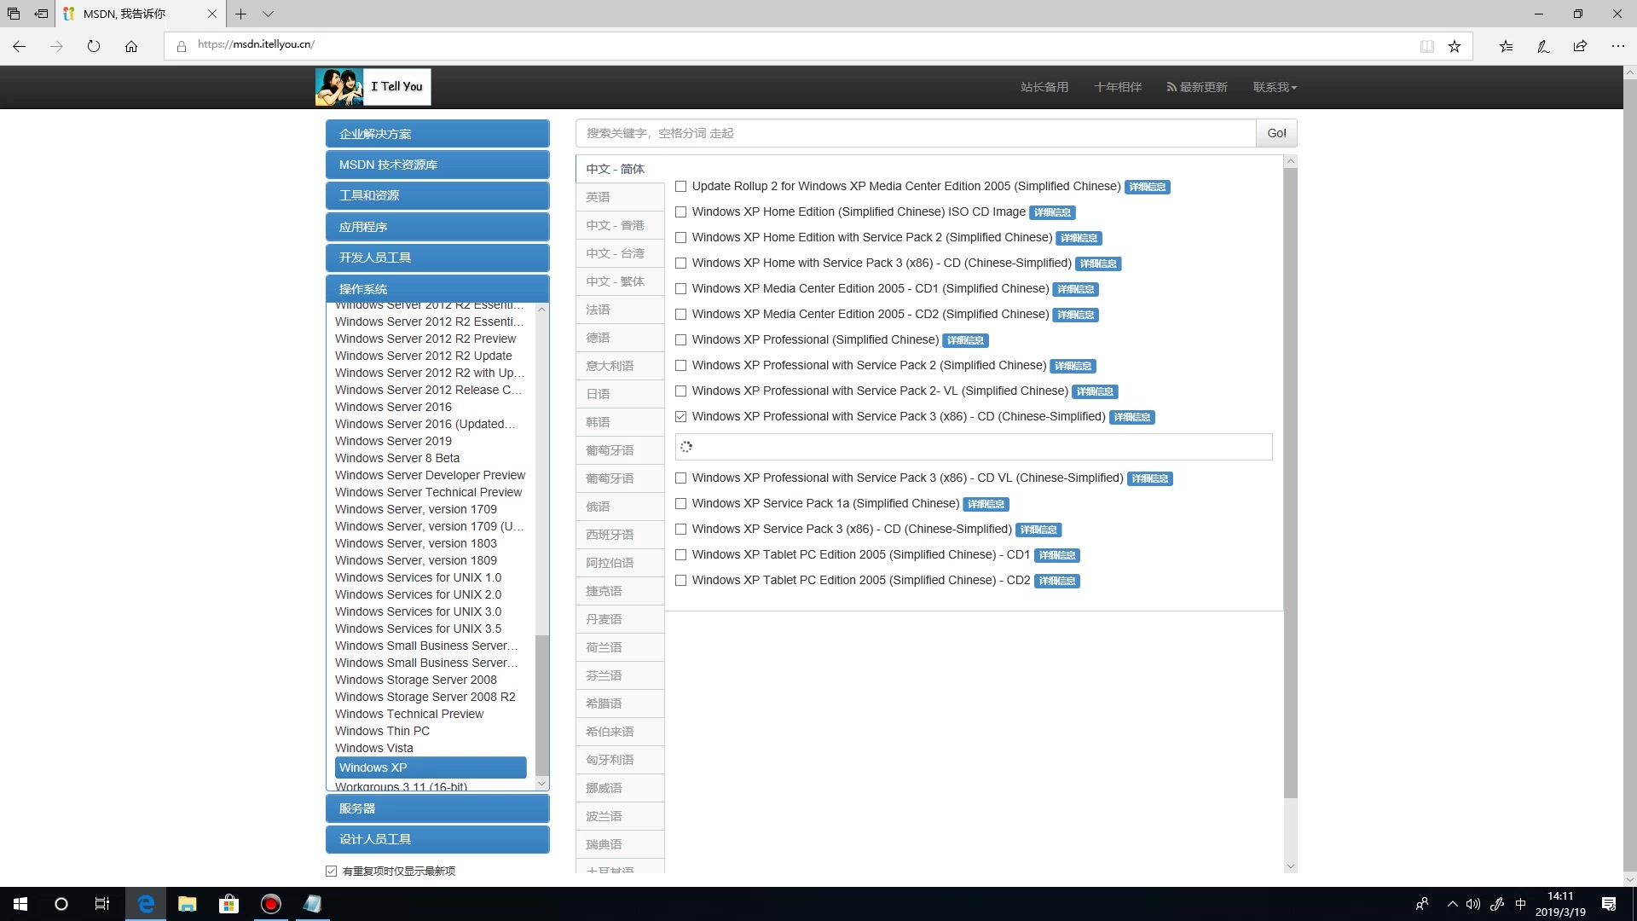Click the Edge icon in taskbar
This screenshot has width=1637, height=921.
pos(146,904)
